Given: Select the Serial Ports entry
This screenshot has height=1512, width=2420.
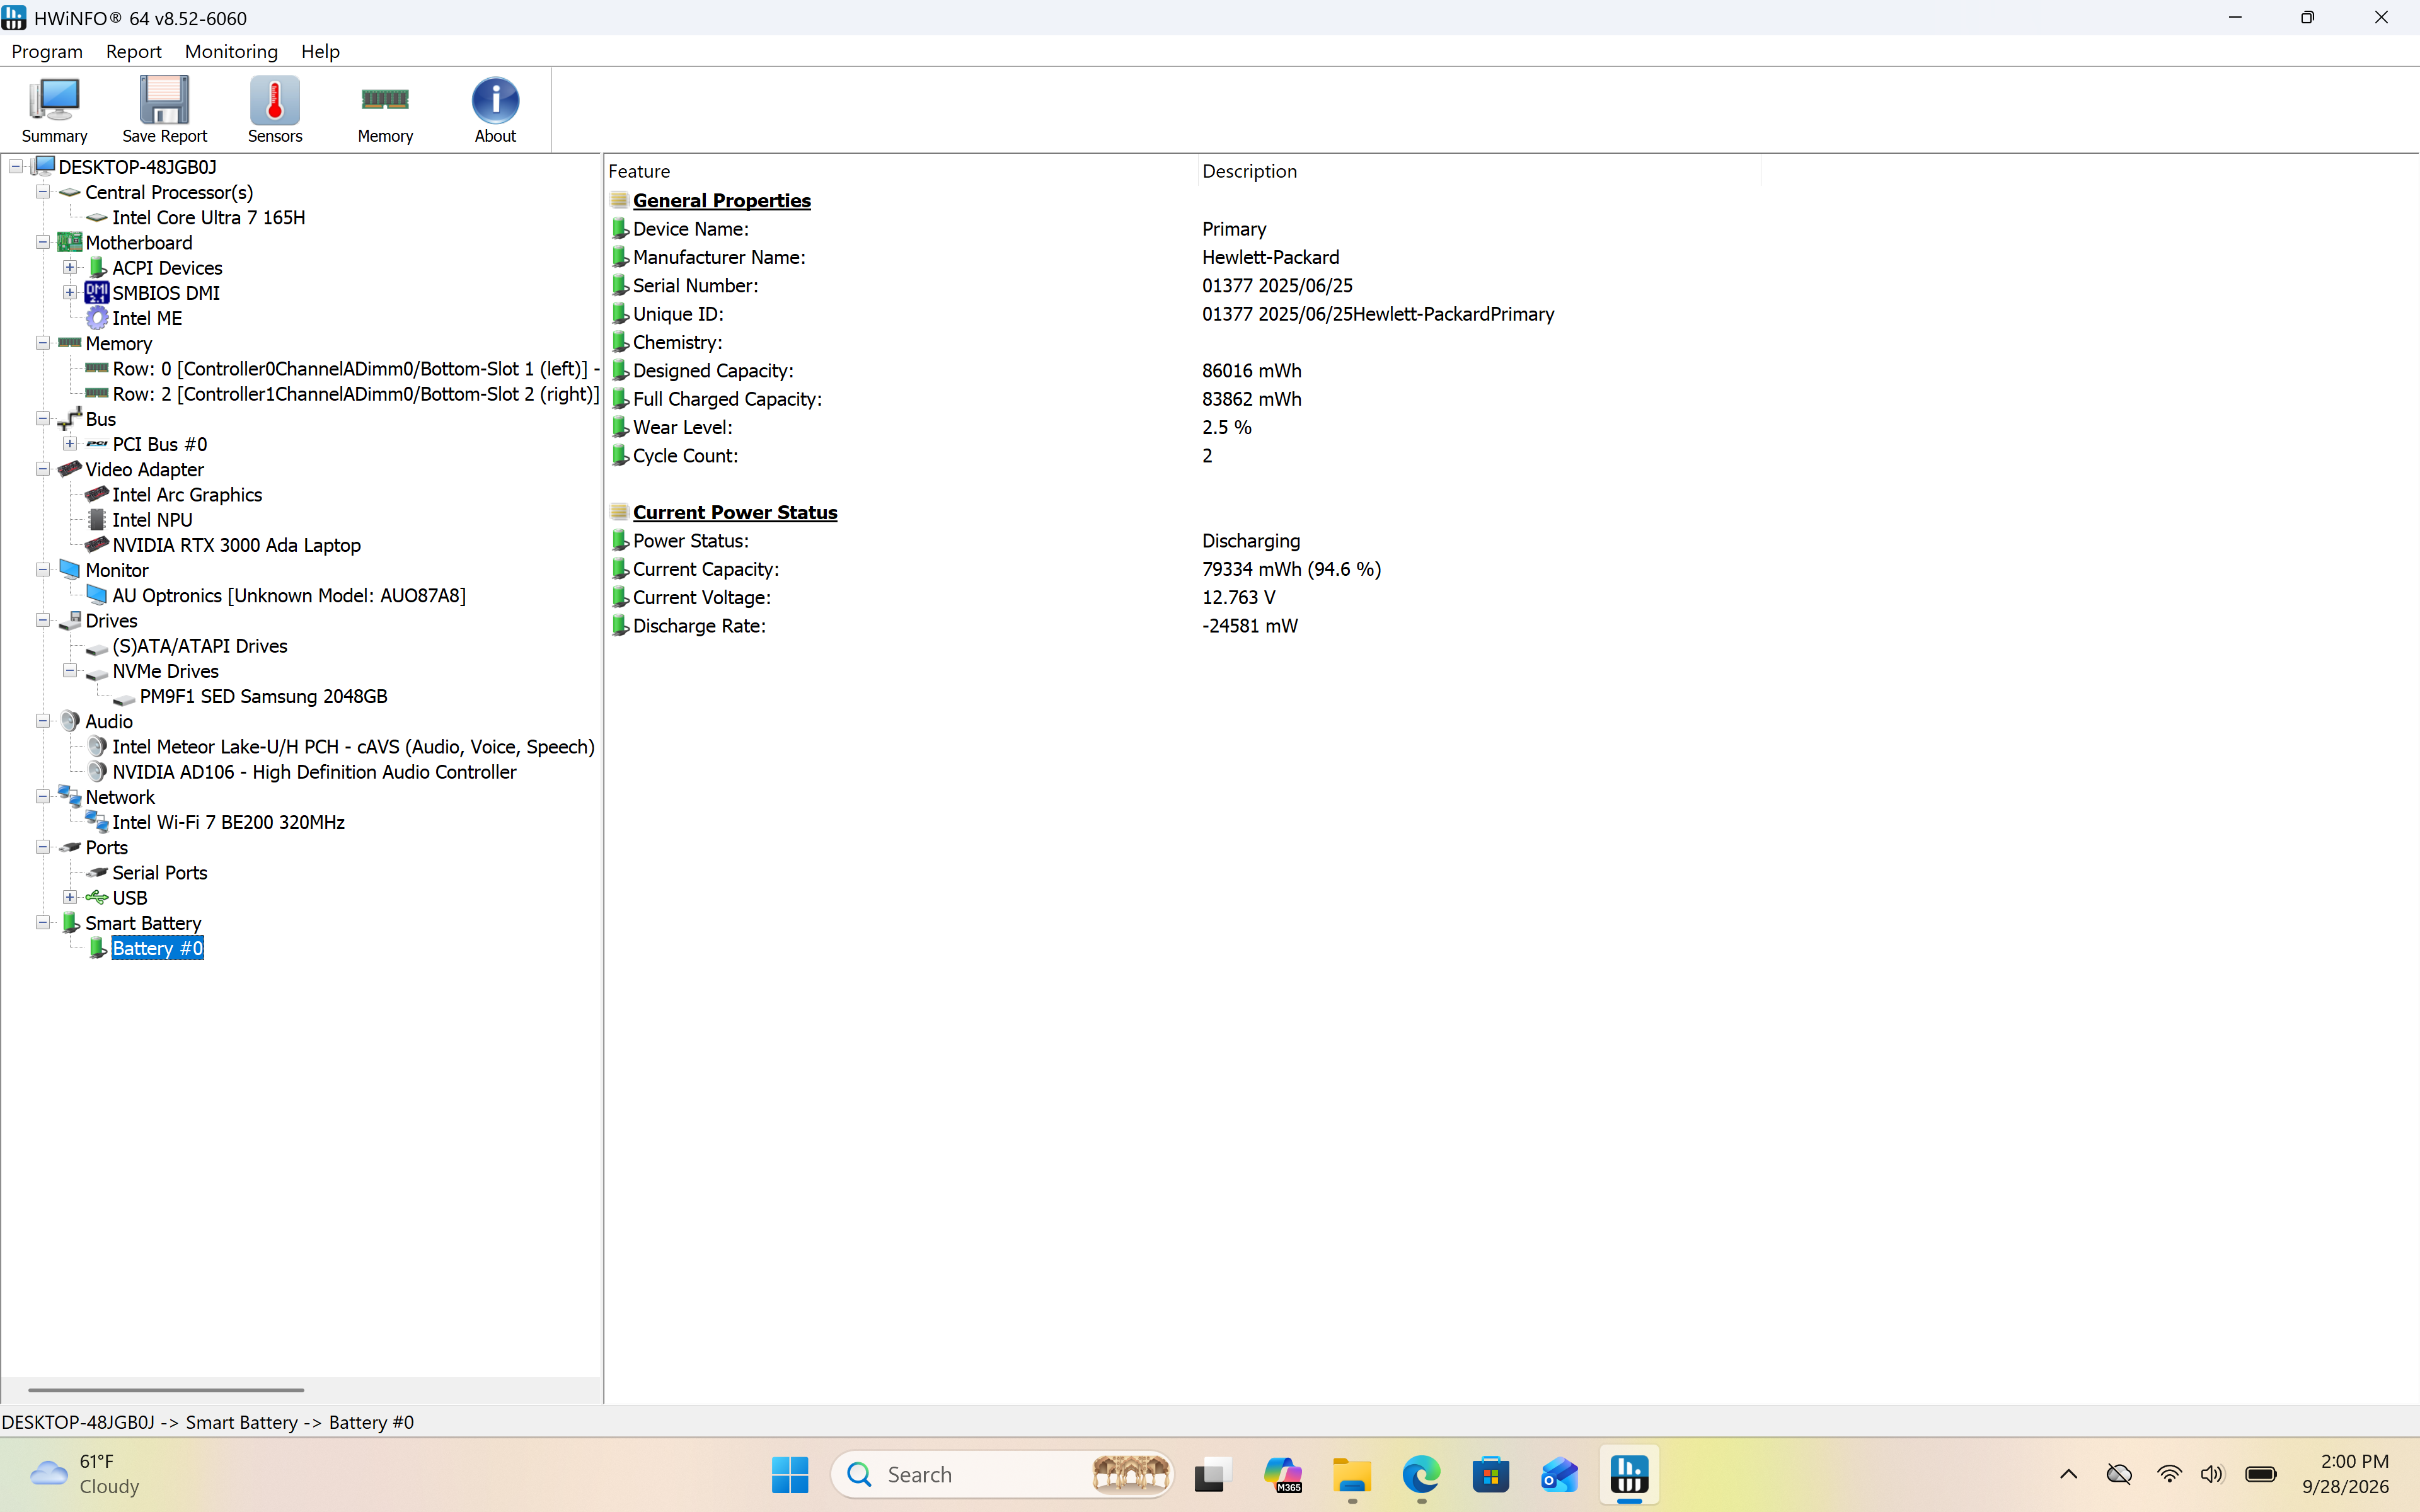Looking at the screenshot, I should click(159, 873).
